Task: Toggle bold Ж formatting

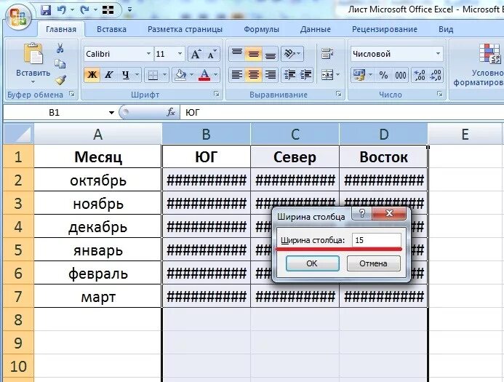Action: [92, 75]
